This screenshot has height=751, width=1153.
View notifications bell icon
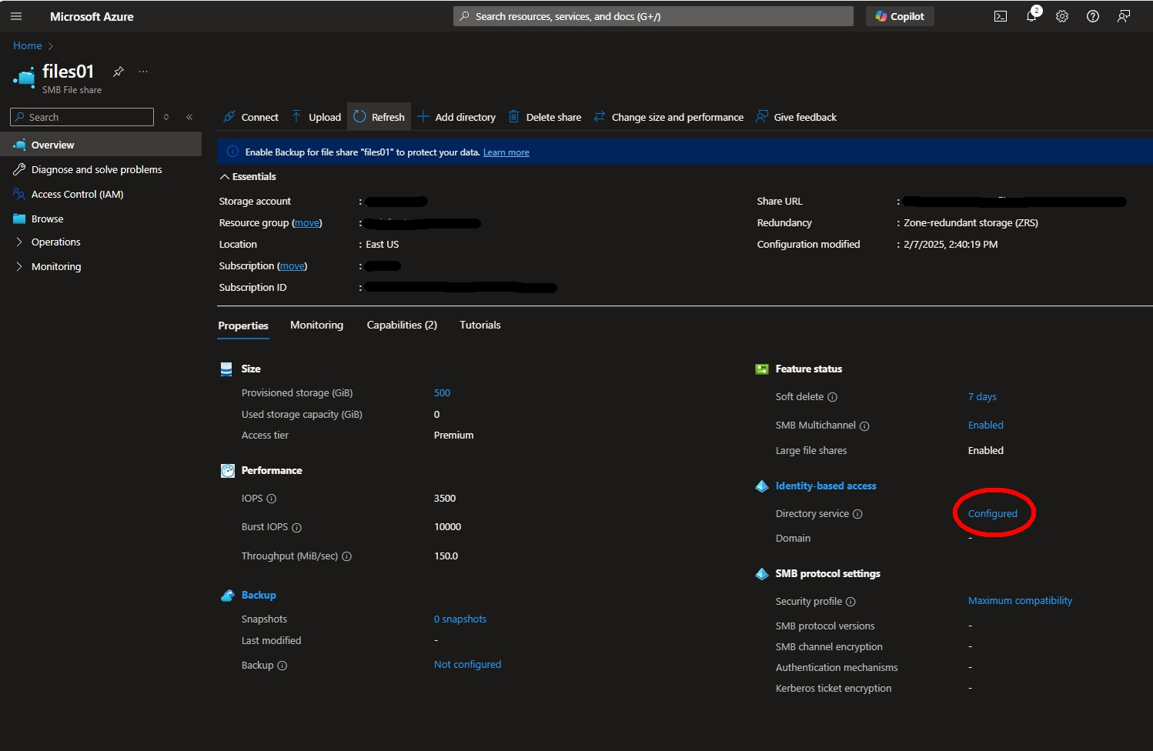[x=1031, y=16]
